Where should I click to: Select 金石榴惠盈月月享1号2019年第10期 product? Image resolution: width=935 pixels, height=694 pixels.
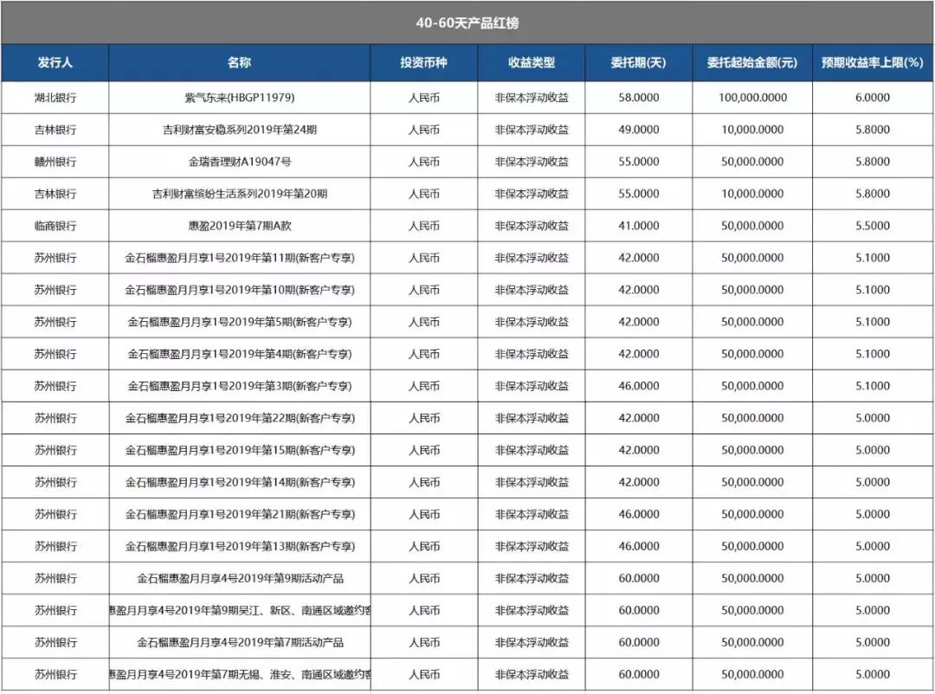click(x=240, y=291)
